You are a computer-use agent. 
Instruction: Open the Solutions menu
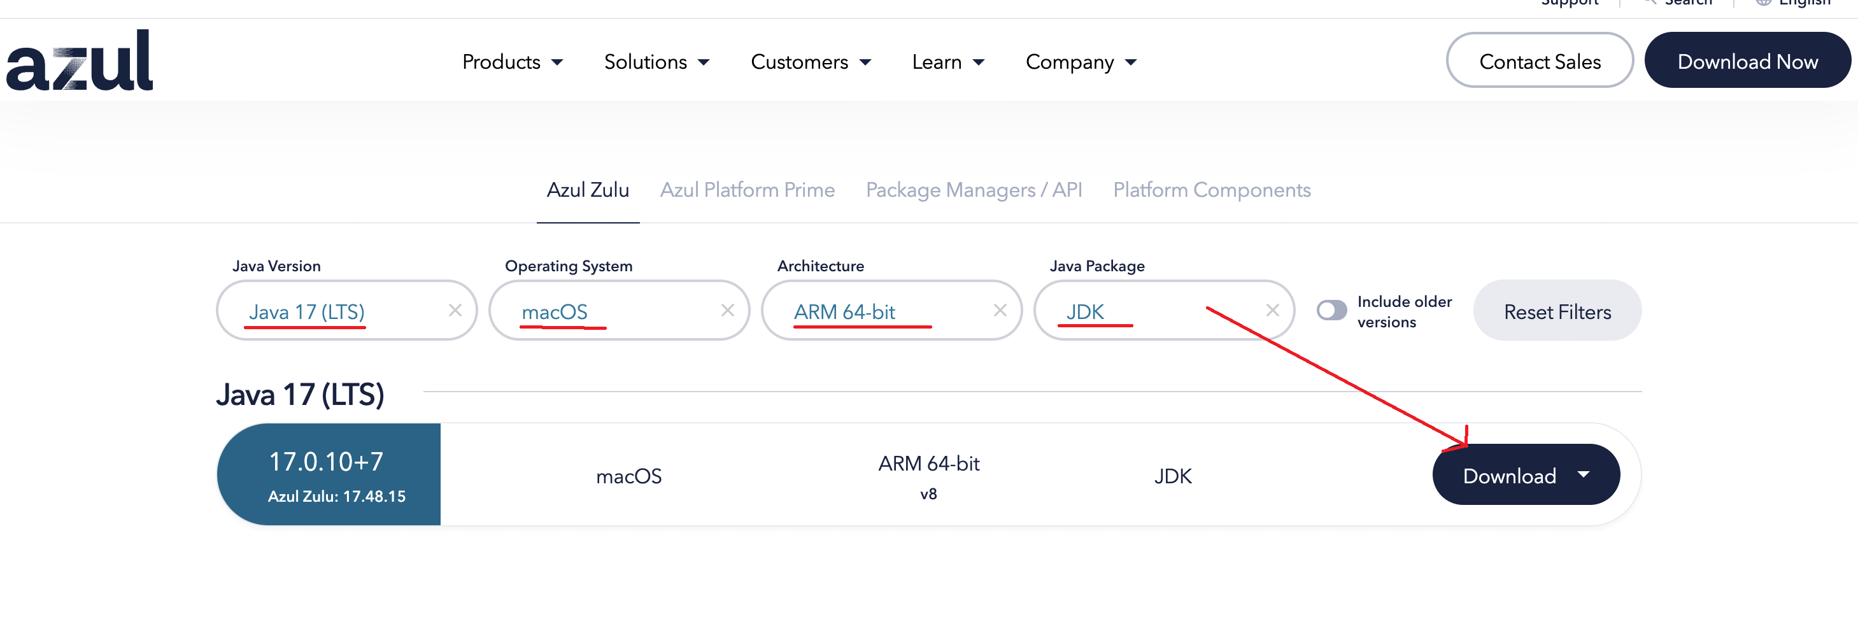tap(657, 62)
